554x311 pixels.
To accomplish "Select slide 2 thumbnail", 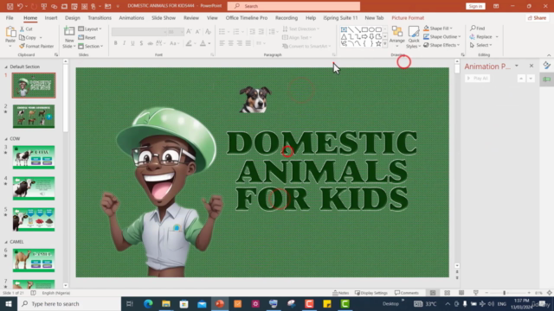I will click(34, 117).
